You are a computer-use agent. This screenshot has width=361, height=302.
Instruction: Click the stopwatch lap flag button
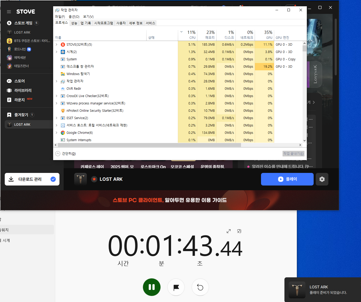pos(176,287)
